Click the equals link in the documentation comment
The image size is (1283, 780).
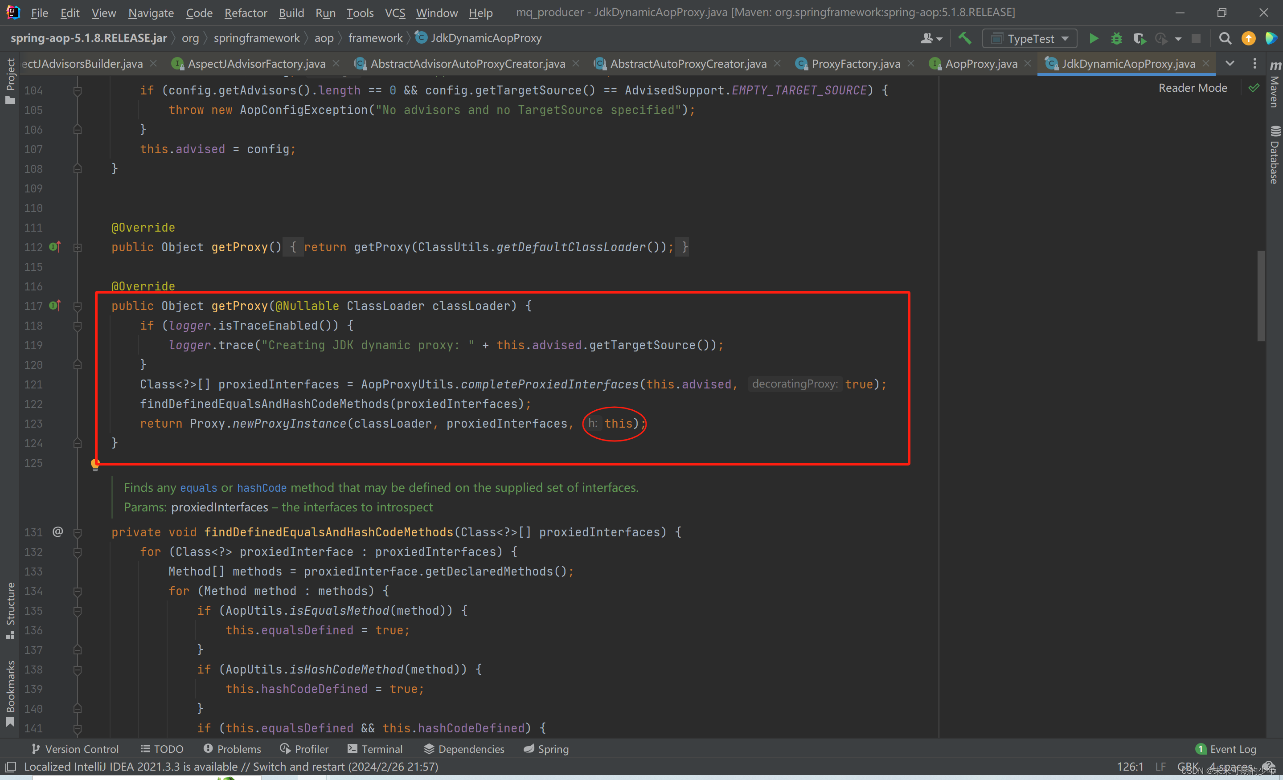pyautogui.click(x=198, y=488)
